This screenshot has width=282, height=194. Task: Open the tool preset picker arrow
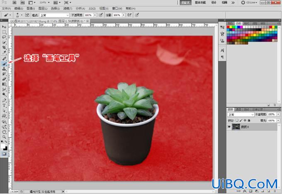[10, 15]
